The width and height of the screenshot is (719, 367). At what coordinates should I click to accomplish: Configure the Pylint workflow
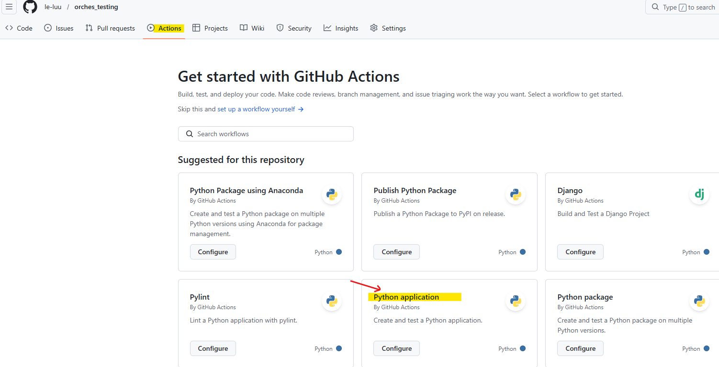[x=213, y=348]
